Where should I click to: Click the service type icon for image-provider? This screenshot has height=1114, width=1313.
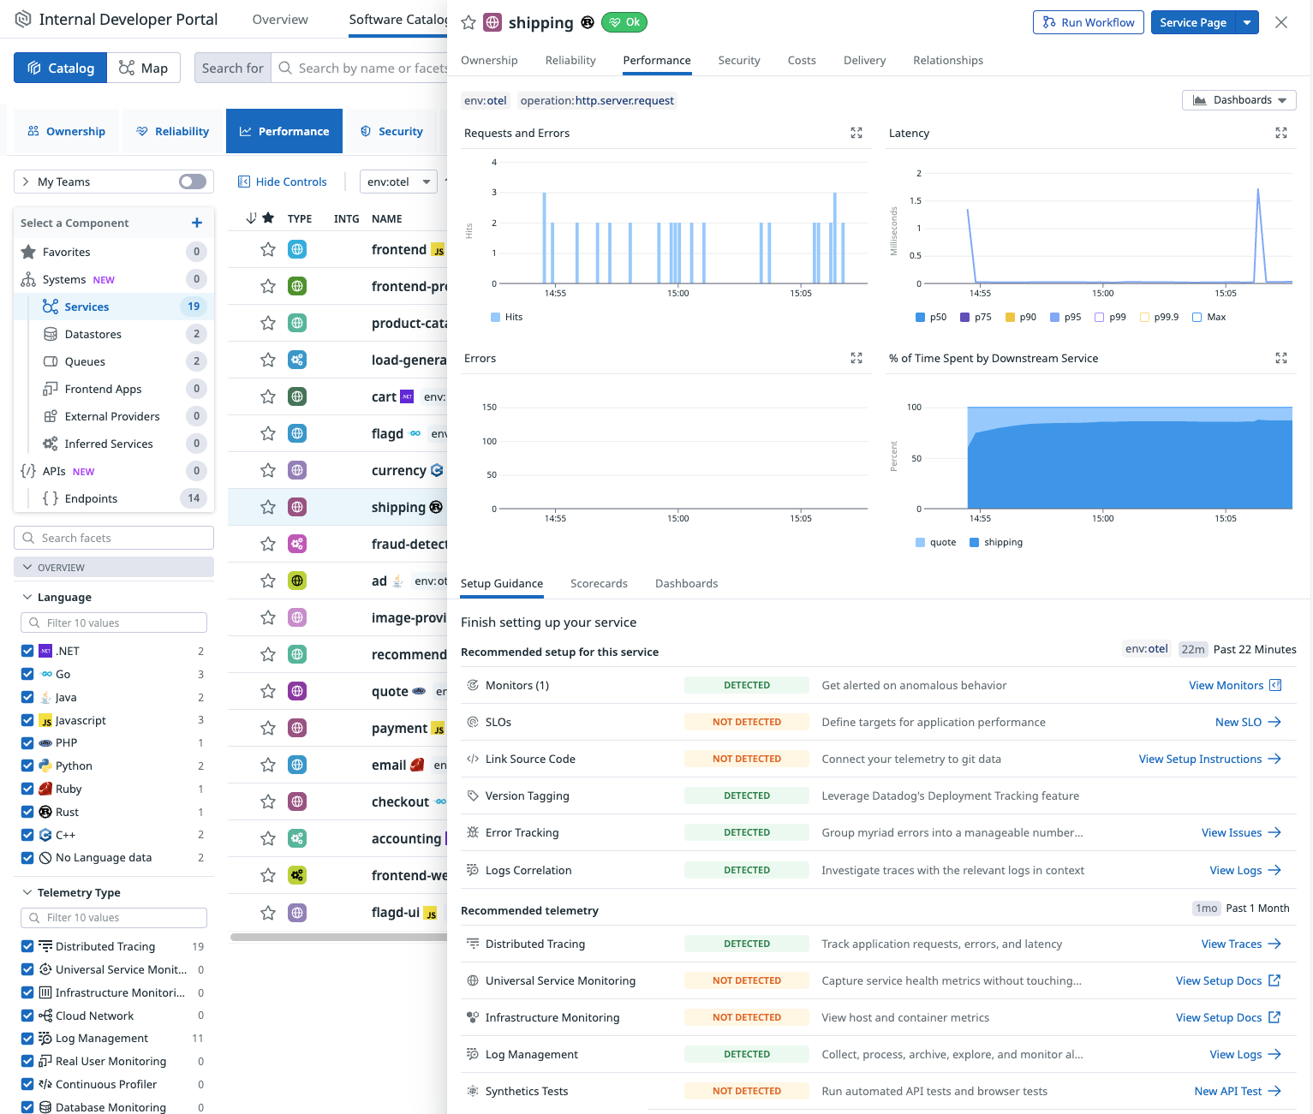297,617
